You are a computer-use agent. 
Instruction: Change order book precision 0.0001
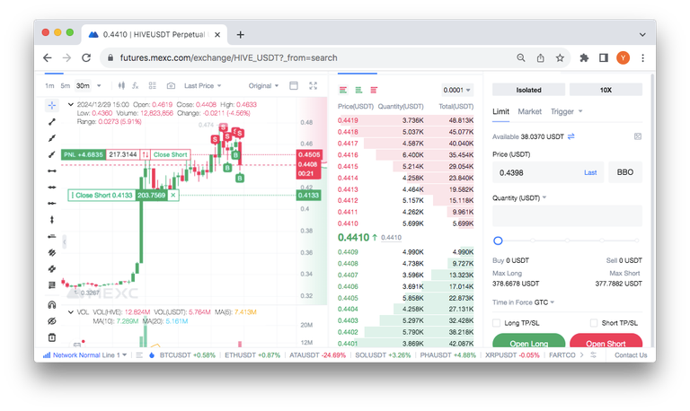pyautogui.click(x=457, y=90)
